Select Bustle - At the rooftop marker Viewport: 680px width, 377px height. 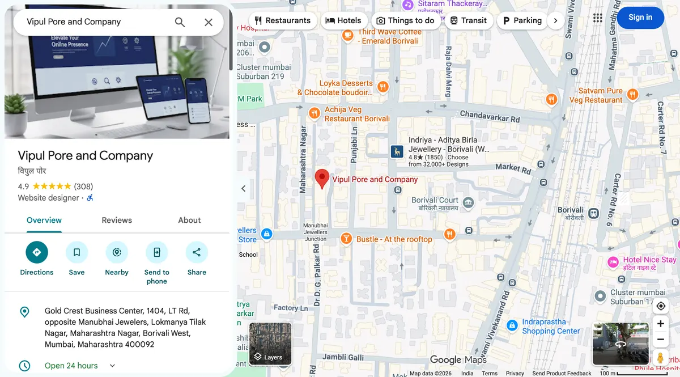pos(346,238)
